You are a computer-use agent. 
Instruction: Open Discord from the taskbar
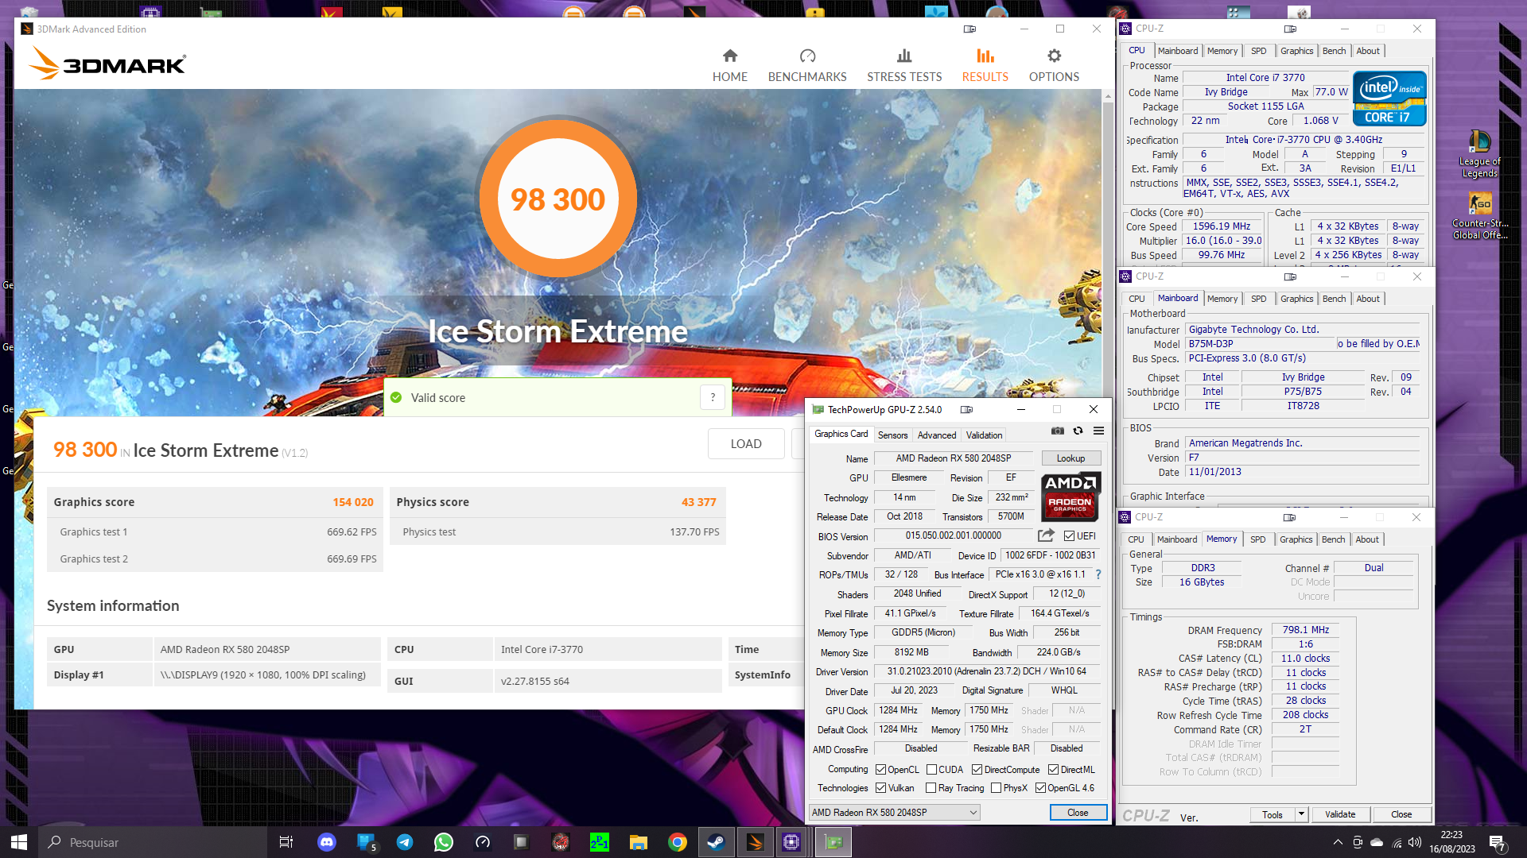coord(326,842)
